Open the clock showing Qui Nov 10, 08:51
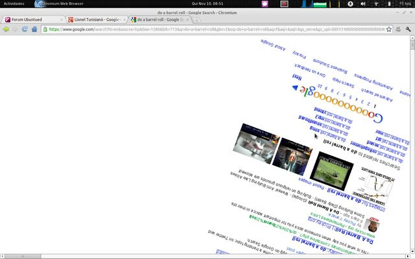 click(x=207, y=4)
